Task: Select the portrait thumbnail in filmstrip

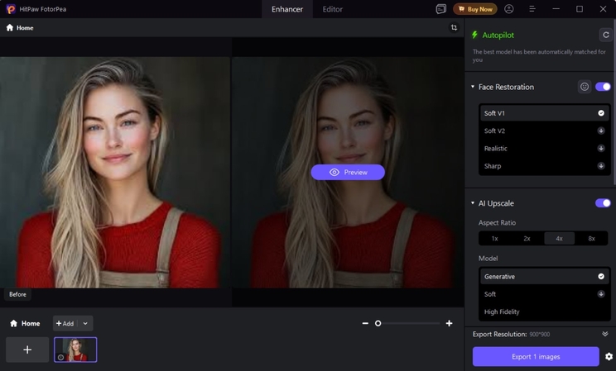Action: coord(75,350)
